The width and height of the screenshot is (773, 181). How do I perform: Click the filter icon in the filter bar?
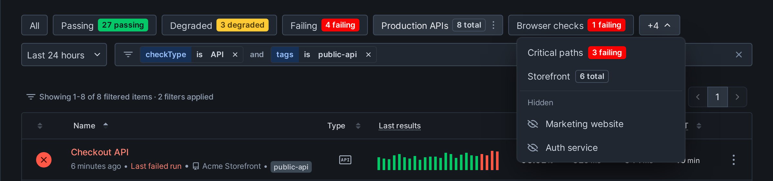(x=128, y=55)
